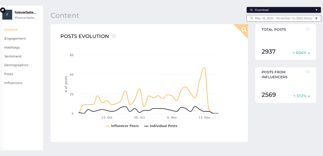This screenshot has height=156, width=323.
Task: Click the 20 y-axis label
Action: pos(72,94)
